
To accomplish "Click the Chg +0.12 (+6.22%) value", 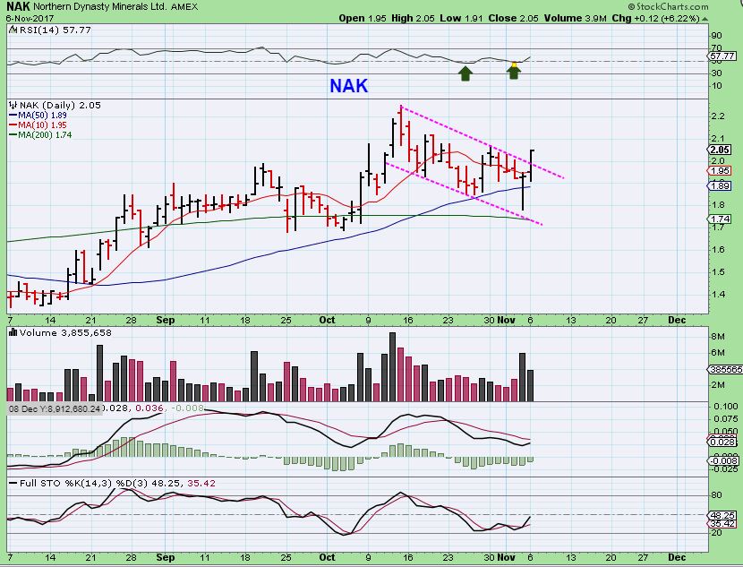I will coord(656,19).
